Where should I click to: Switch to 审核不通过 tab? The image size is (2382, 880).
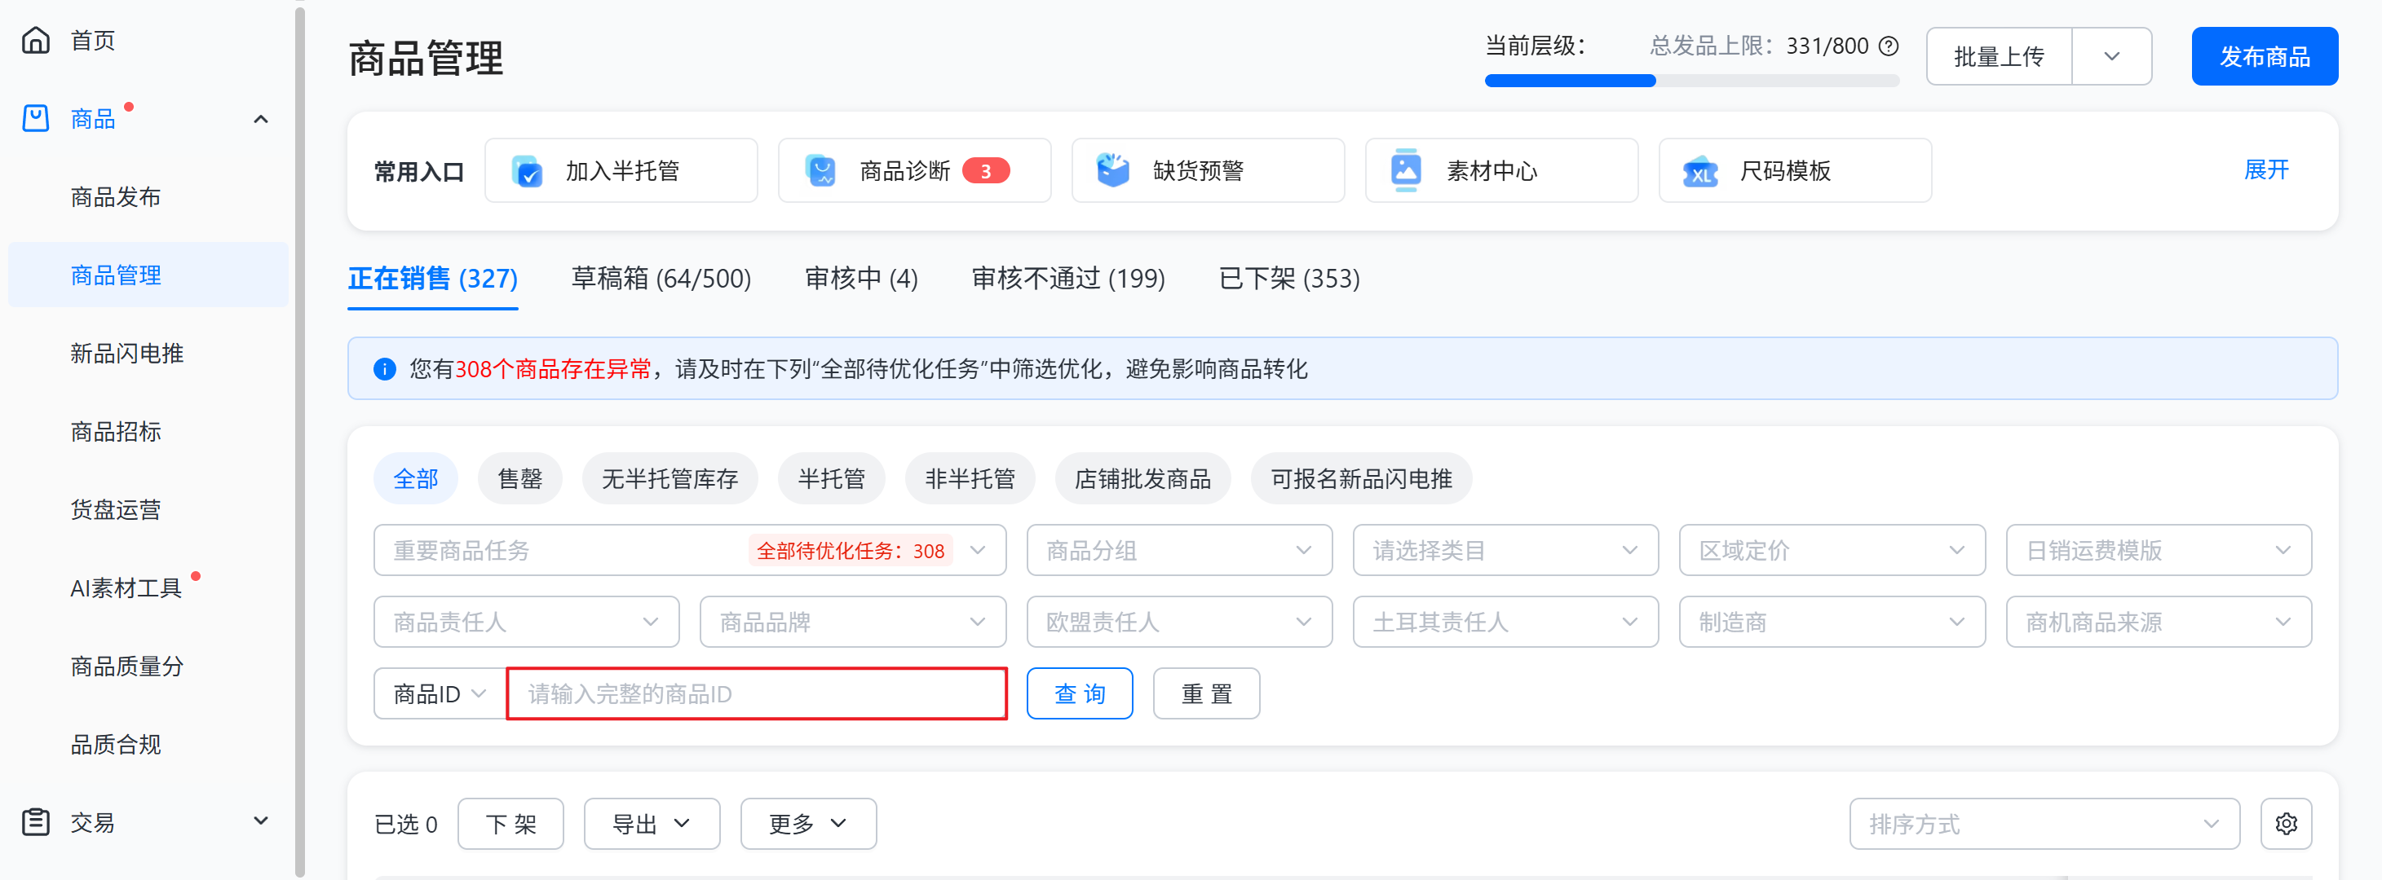pos(1067,278)
